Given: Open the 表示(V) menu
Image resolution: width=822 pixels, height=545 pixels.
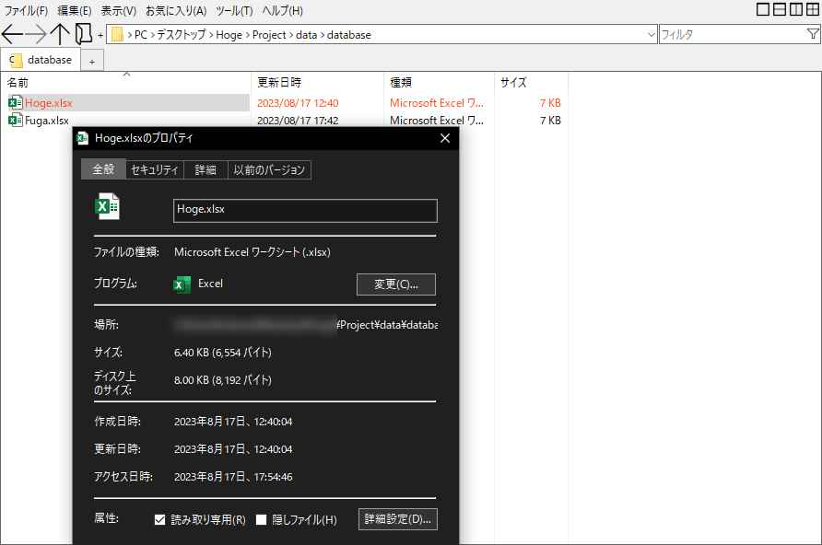Looking at the screenshot, I should [119, 10].
